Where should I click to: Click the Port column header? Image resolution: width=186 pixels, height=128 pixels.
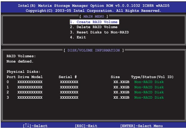click(11, 77)
